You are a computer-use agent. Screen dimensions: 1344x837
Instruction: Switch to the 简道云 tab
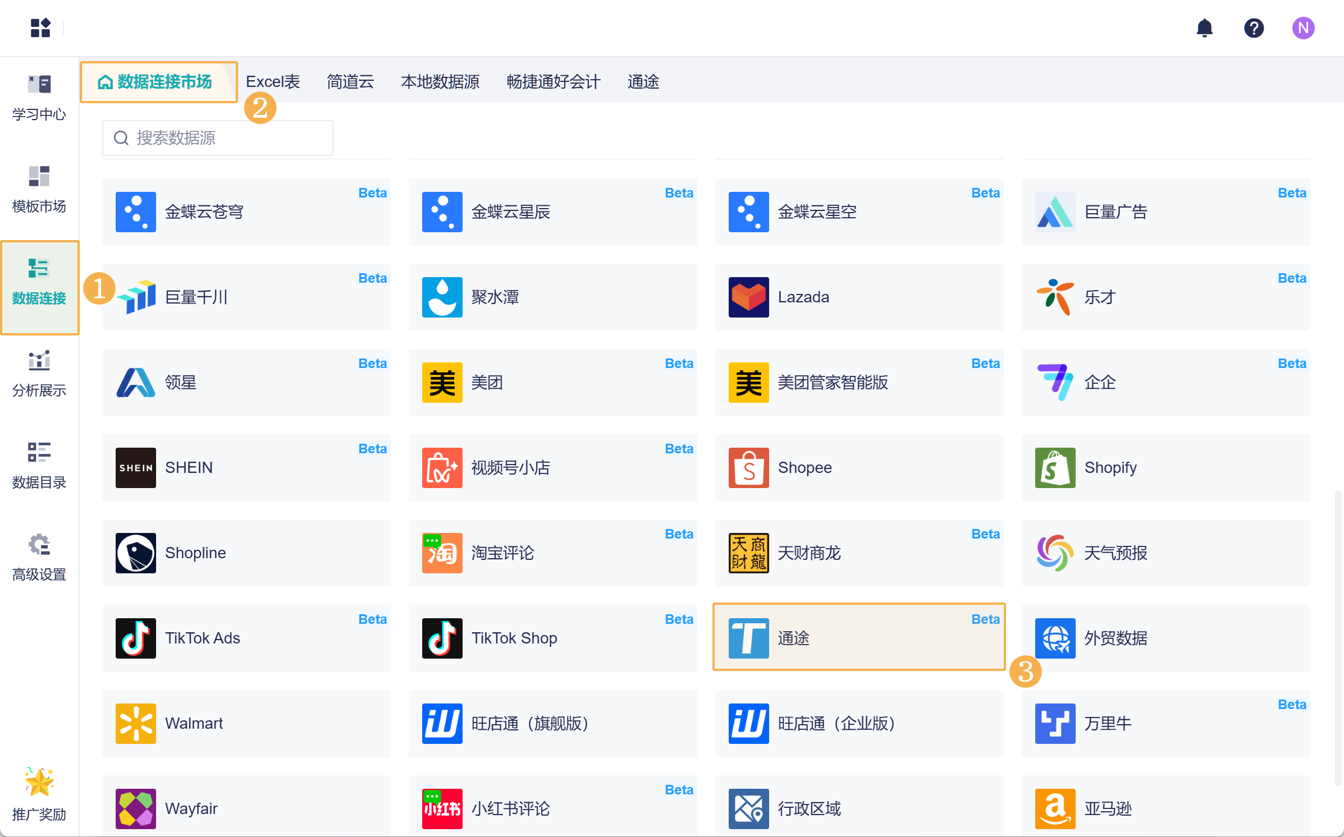click(350, 82)
